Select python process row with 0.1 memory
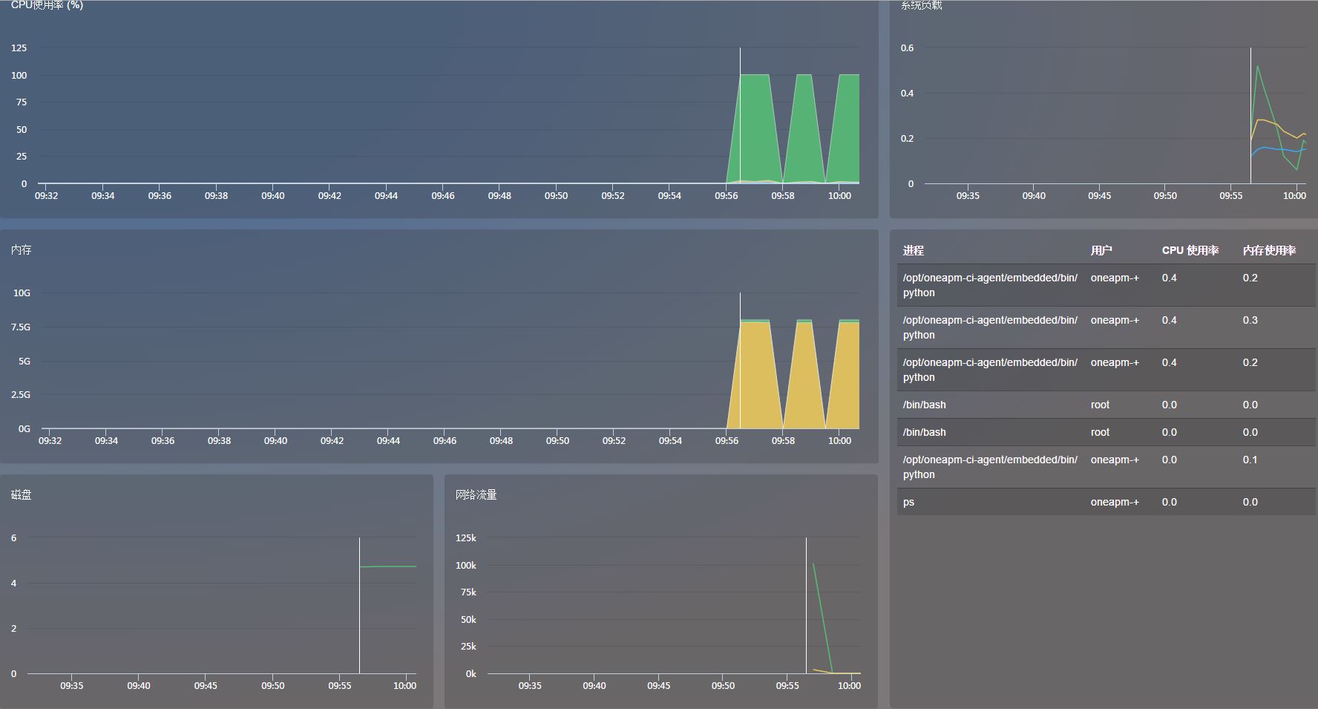This screenshot has width=1318, height=709. [1106, 467]
